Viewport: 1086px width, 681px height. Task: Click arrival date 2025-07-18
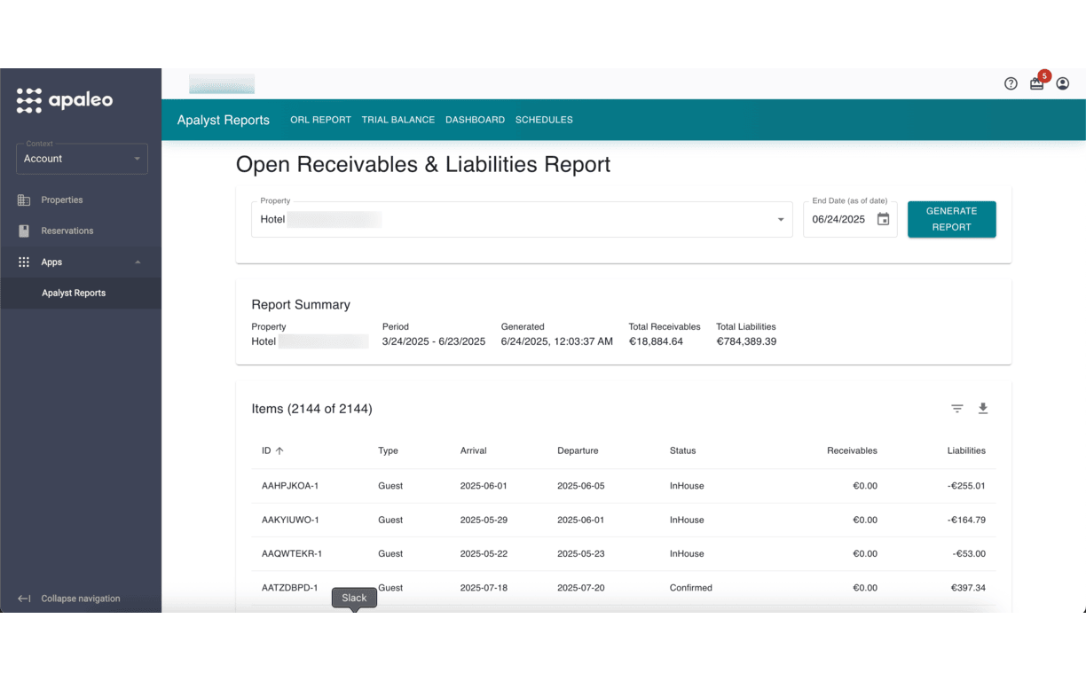click(484, 587)
